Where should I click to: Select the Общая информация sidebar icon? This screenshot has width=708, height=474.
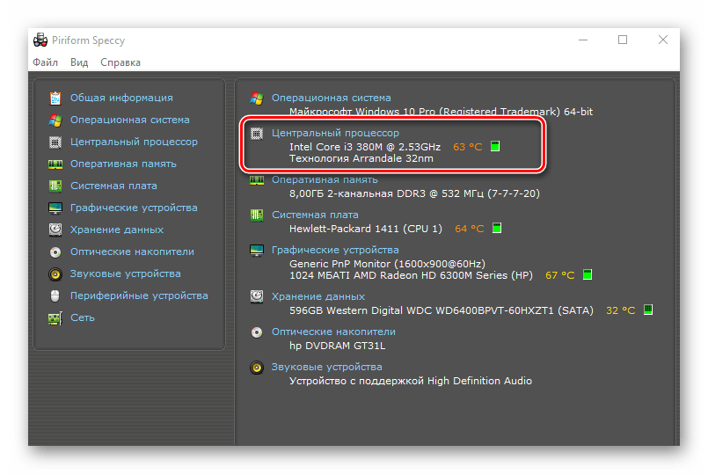pos(55,98)
